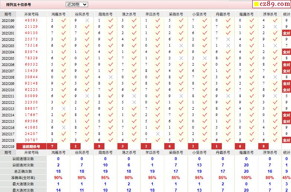
Task: Click gray X mark for 谷风 in row 2025211
Action: click(x=87, y=96)
